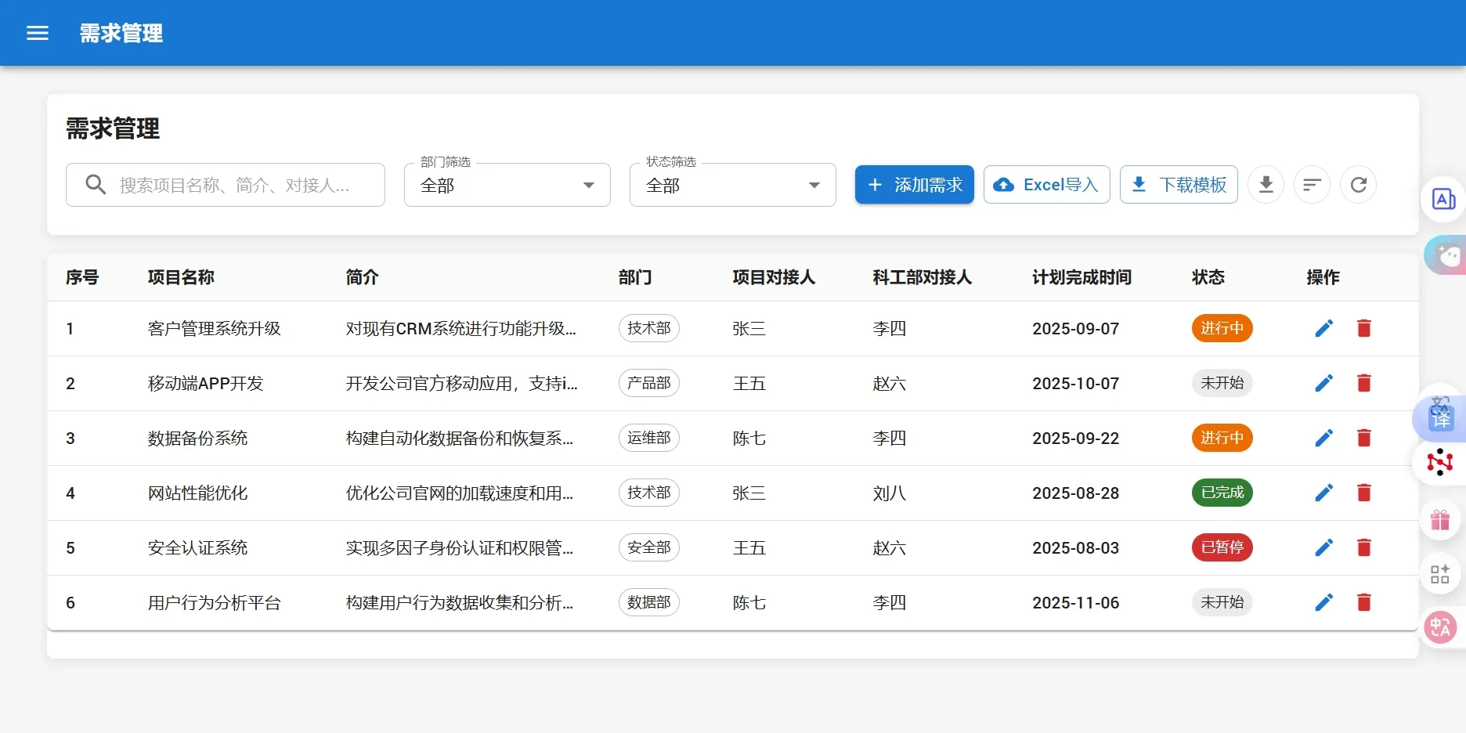The image size is (1466, 733).
Task: Edit the 客户管理系统升级 row with pencil icon
Action: coord(1323,329)
